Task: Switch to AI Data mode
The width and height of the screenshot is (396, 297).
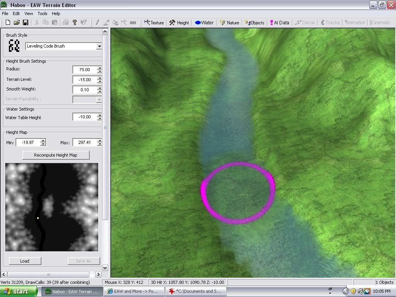Action: click(x=280, y=23)
